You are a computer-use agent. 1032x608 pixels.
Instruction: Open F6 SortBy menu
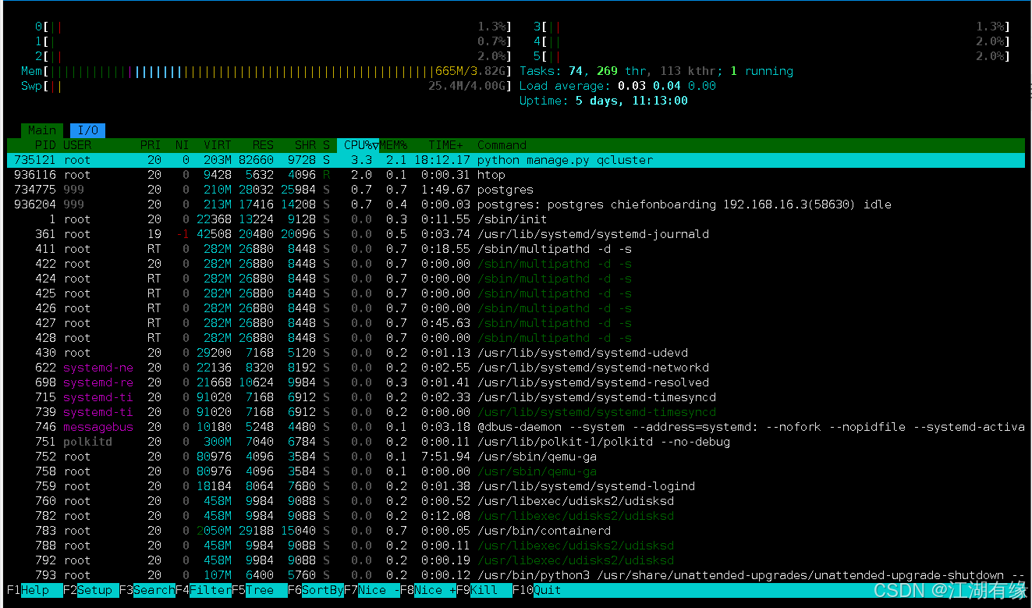[x=315, y=590]
